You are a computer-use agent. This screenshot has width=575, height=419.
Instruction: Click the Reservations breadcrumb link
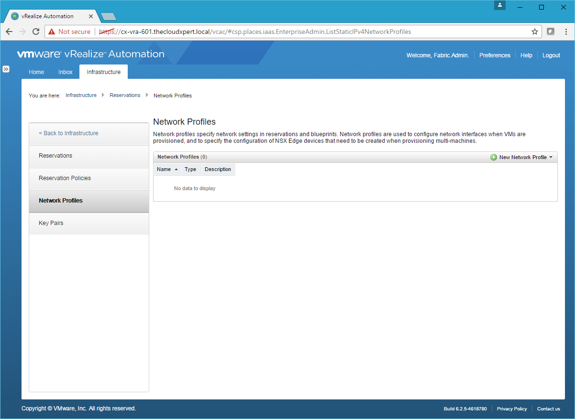click(125, 96)
